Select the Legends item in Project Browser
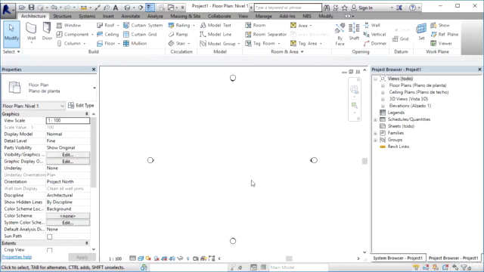The height and width of the screenshot is (272, 484). click(x=396, y=113)
